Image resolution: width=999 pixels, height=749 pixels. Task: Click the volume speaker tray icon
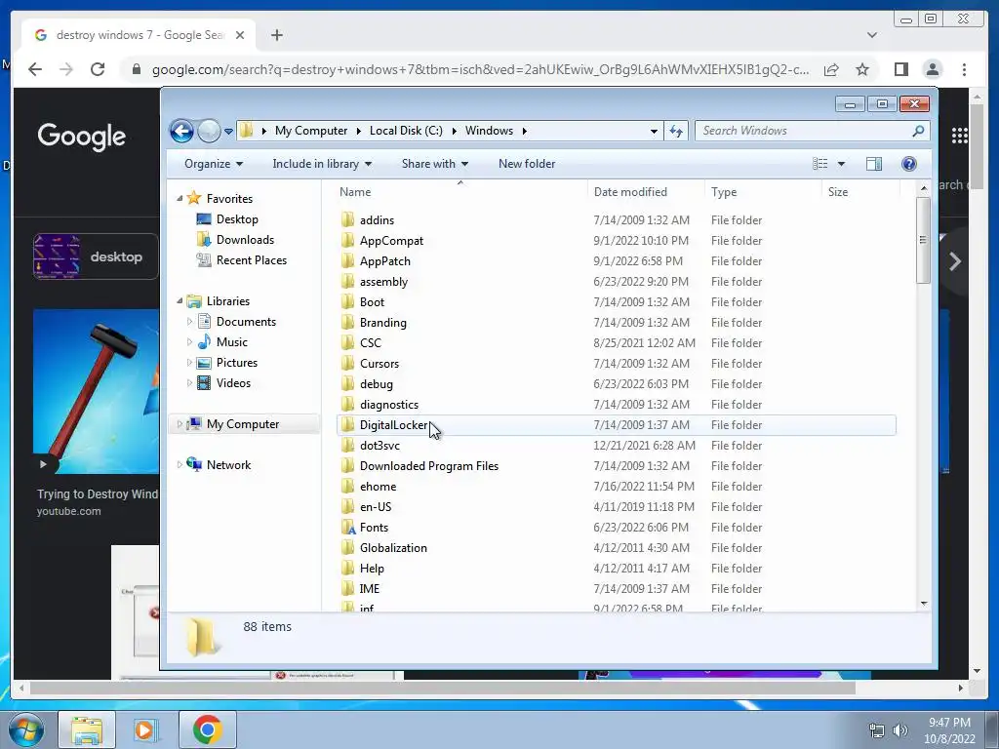[x=900, y=730]
